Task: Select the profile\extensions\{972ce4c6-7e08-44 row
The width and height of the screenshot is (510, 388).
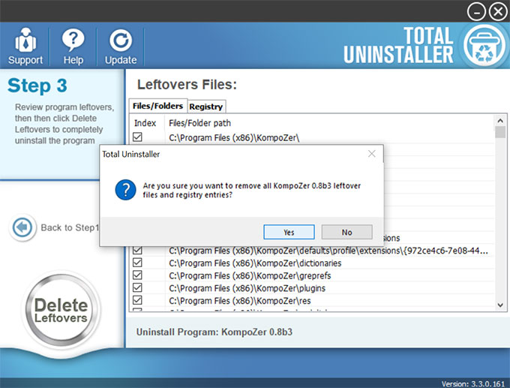Action: pos(312,251)
